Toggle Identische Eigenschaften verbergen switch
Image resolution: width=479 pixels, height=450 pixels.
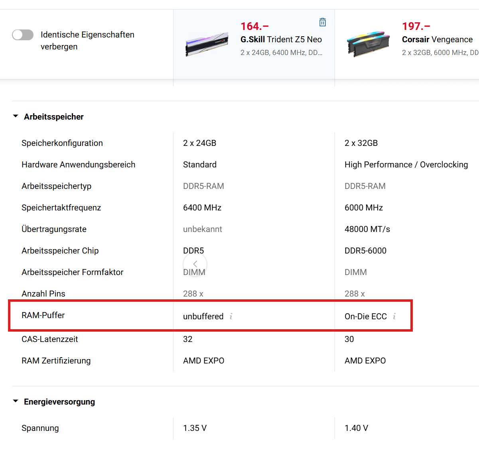tap(23, 35)
